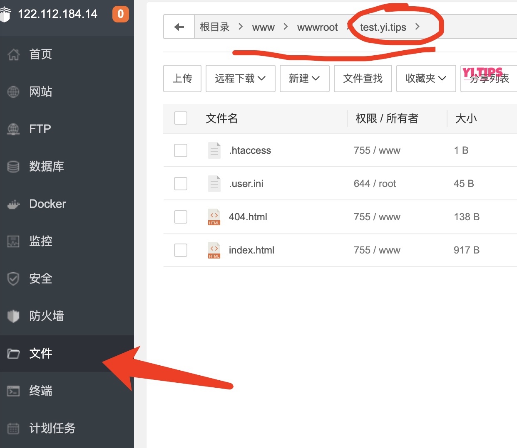The width and height of the screenshot is (517, 448).
Task: Check the box for .htaccess
Action: 181,150
